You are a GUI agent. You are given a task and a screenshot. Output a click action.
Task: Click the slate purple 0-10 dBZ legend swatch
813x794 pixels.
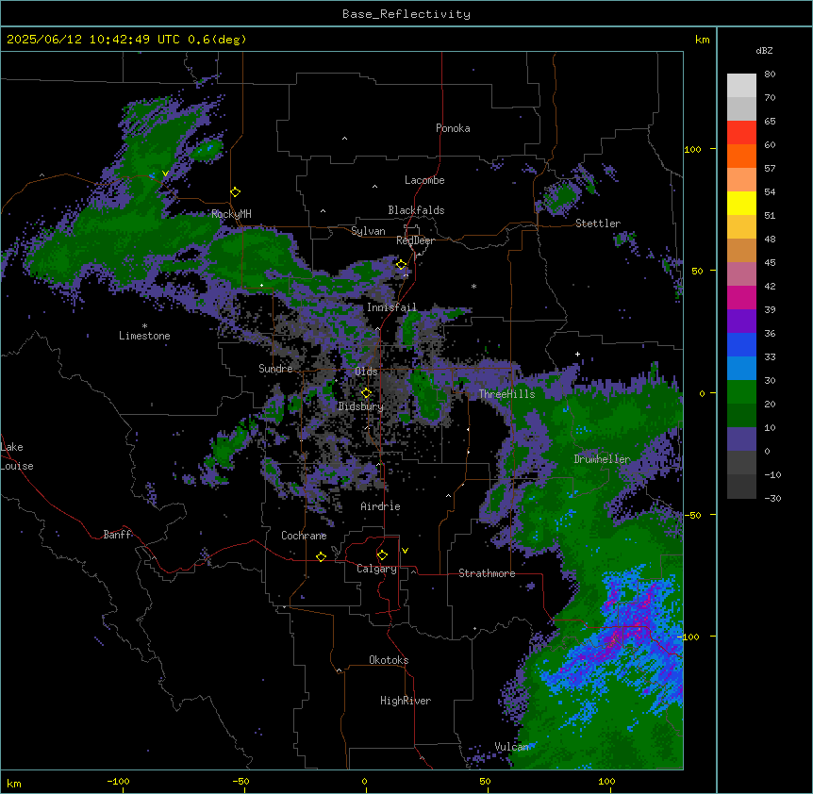click(x=741, y=439)
